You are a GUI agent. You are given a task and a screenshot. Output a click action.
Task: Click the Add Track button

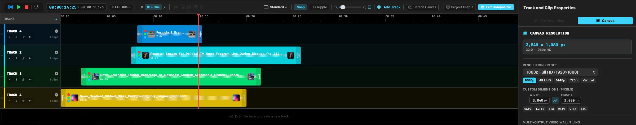point(389,7)
